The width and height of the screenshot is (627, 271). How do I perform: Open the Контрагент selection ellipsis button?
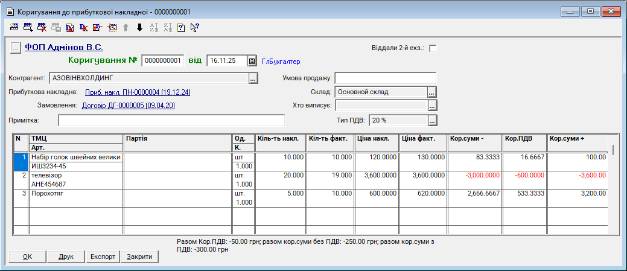point(253,78)
